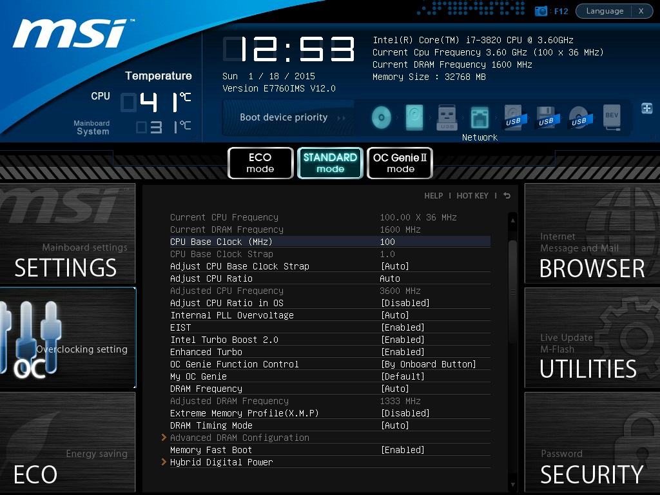Click the Adjusted CPU Frequency 3600 MHz row
The width and height of the screenshot is (660, 495).
pyautogui.click(x=330, y=291)
